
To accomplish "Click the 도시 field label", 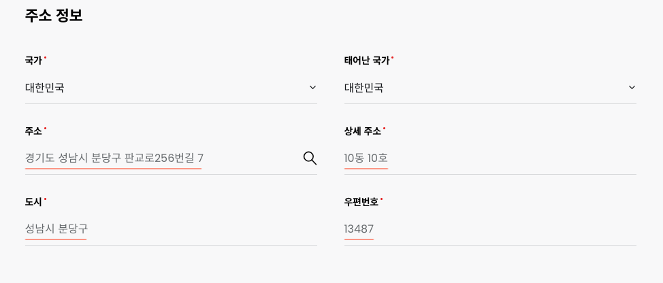I will [x=33, y=202].
